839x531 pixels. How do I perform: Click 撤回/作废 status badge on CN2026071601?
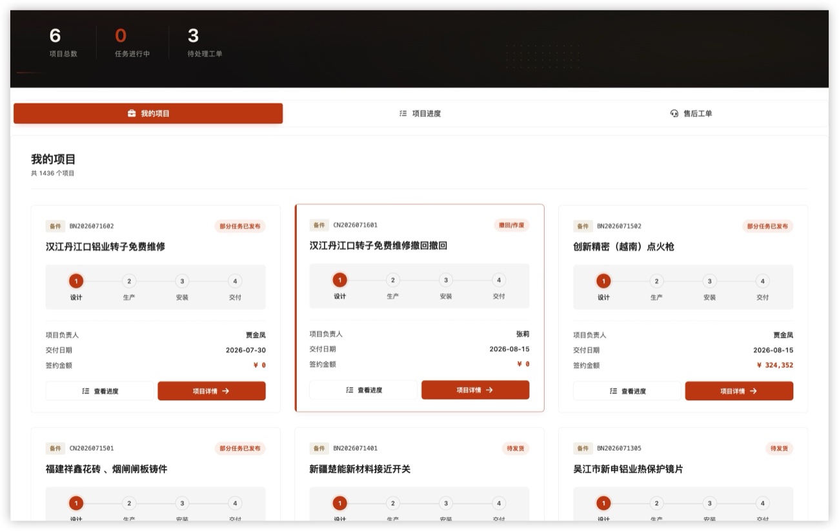(x=512, y=225)
